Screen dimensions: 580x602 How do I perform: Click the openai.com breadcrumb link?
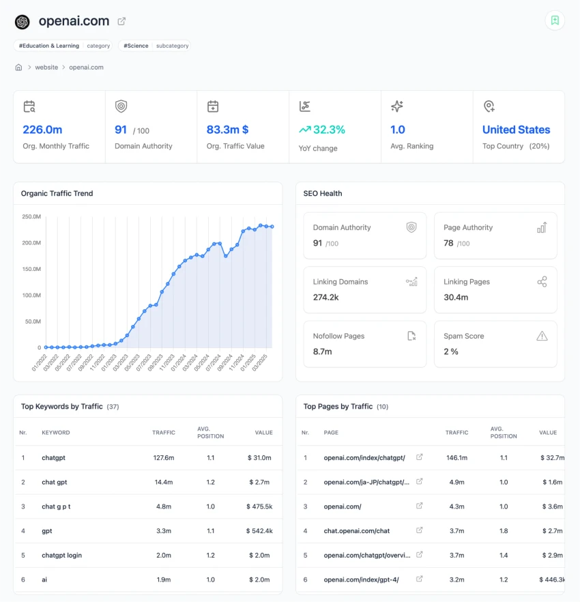click(86, 67)
